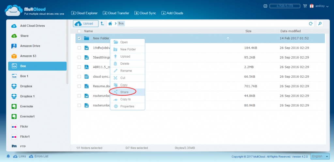This screenshot has height=162, width=334.
Task: Click Add Cloud Drives in sidebar
Action: click(x=37, y=26)
